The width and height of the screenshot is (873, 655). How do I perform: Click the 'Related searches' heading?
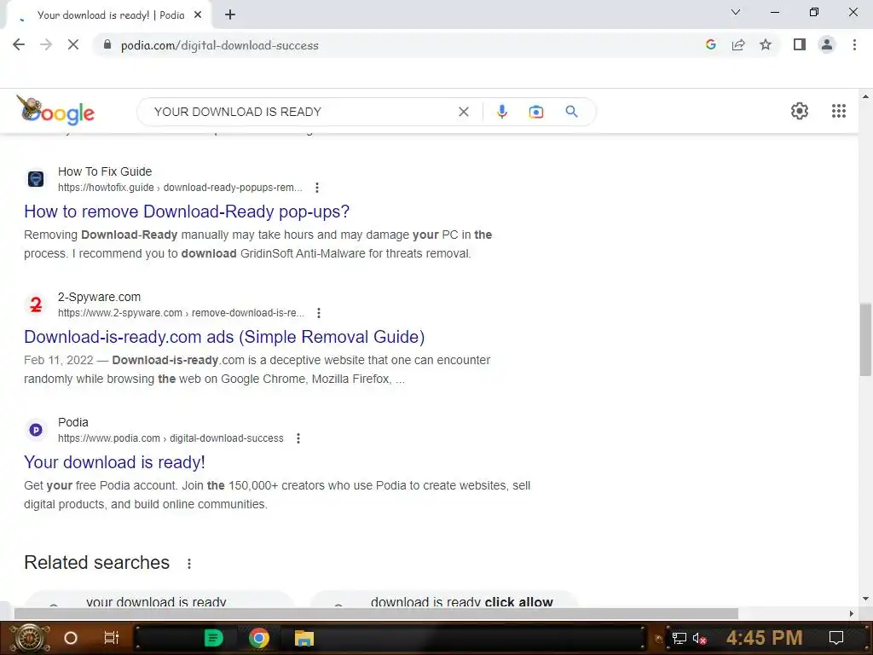(97, 563)
